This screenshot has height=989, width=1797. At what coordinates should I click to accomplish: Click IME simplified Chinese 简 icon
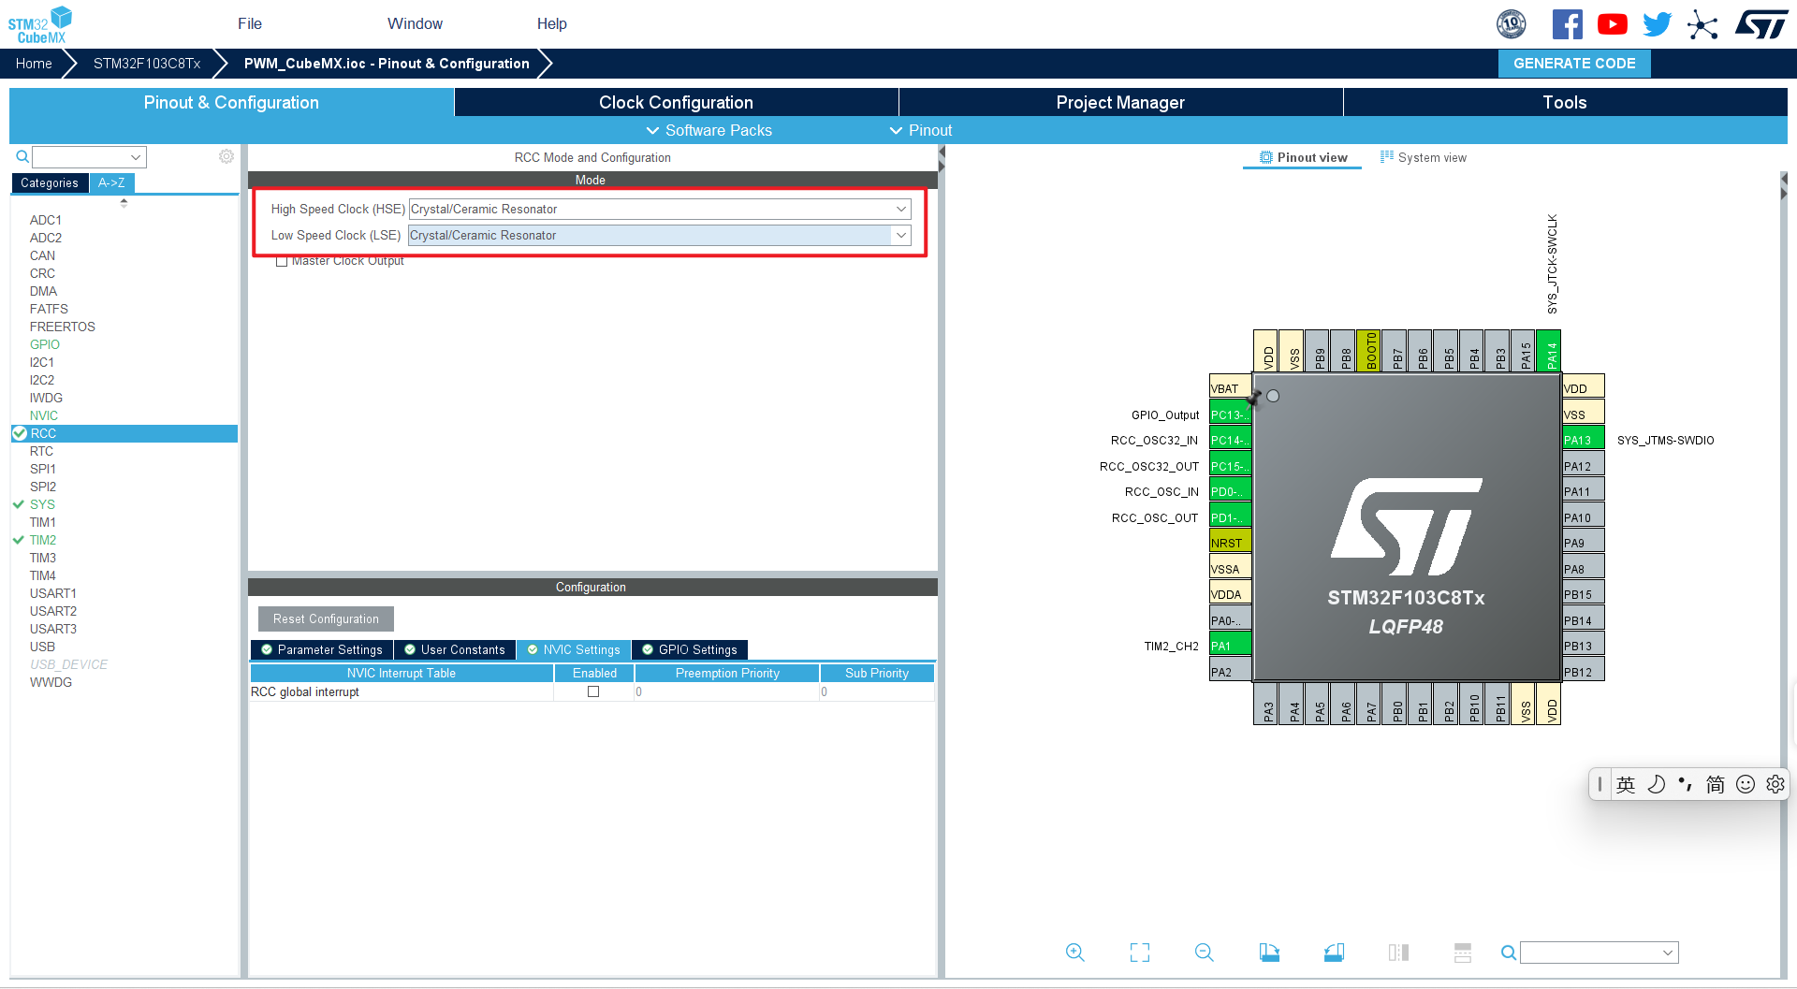pos(1715,784)
